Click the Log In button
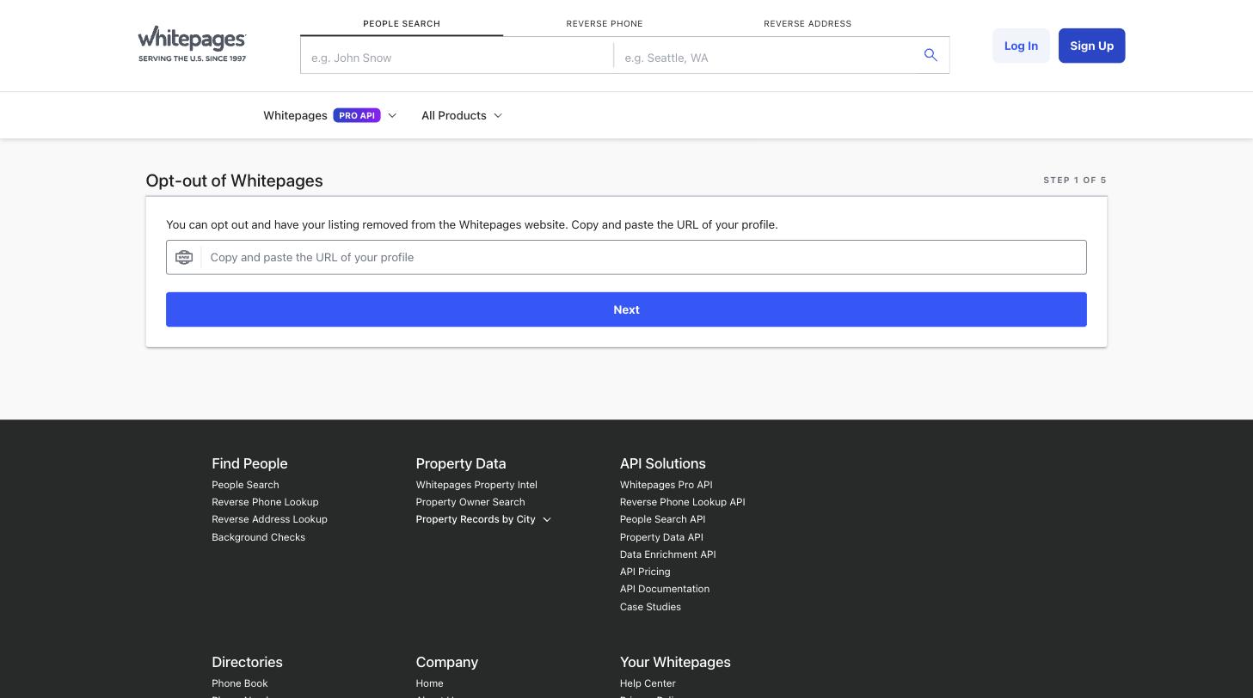The width and height of the screenshot is (1253, 698). [1021, 46]
